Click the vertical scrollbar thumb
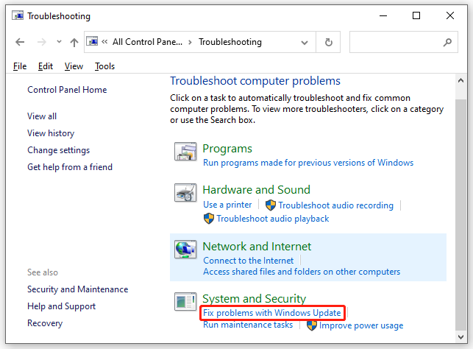Screen dimensions: 473x349 (x=460, y=214)
